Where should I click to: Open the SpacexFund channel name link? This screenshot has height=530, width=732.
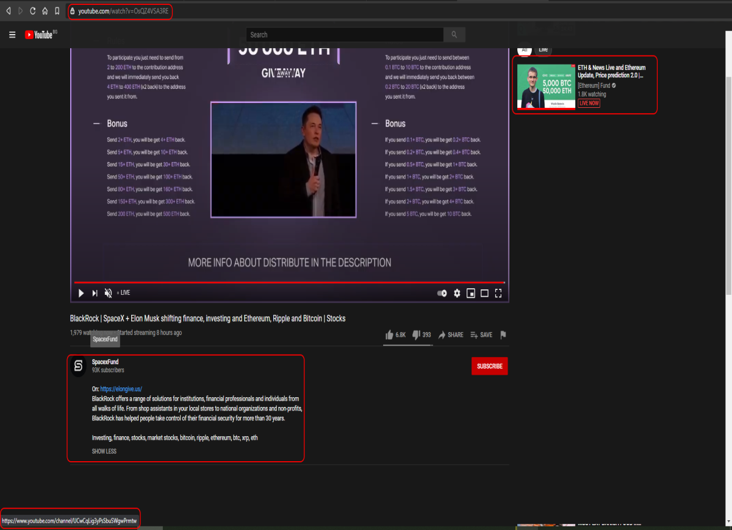[106, 362]
